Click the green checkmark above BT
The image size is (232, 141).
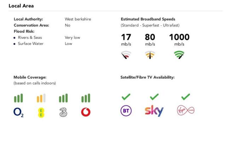126,97
